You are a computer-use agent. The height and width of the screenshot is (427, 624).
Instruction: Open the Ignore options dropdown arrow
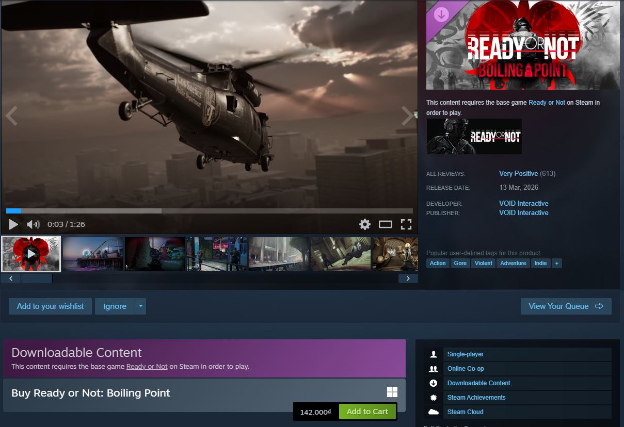140,306
